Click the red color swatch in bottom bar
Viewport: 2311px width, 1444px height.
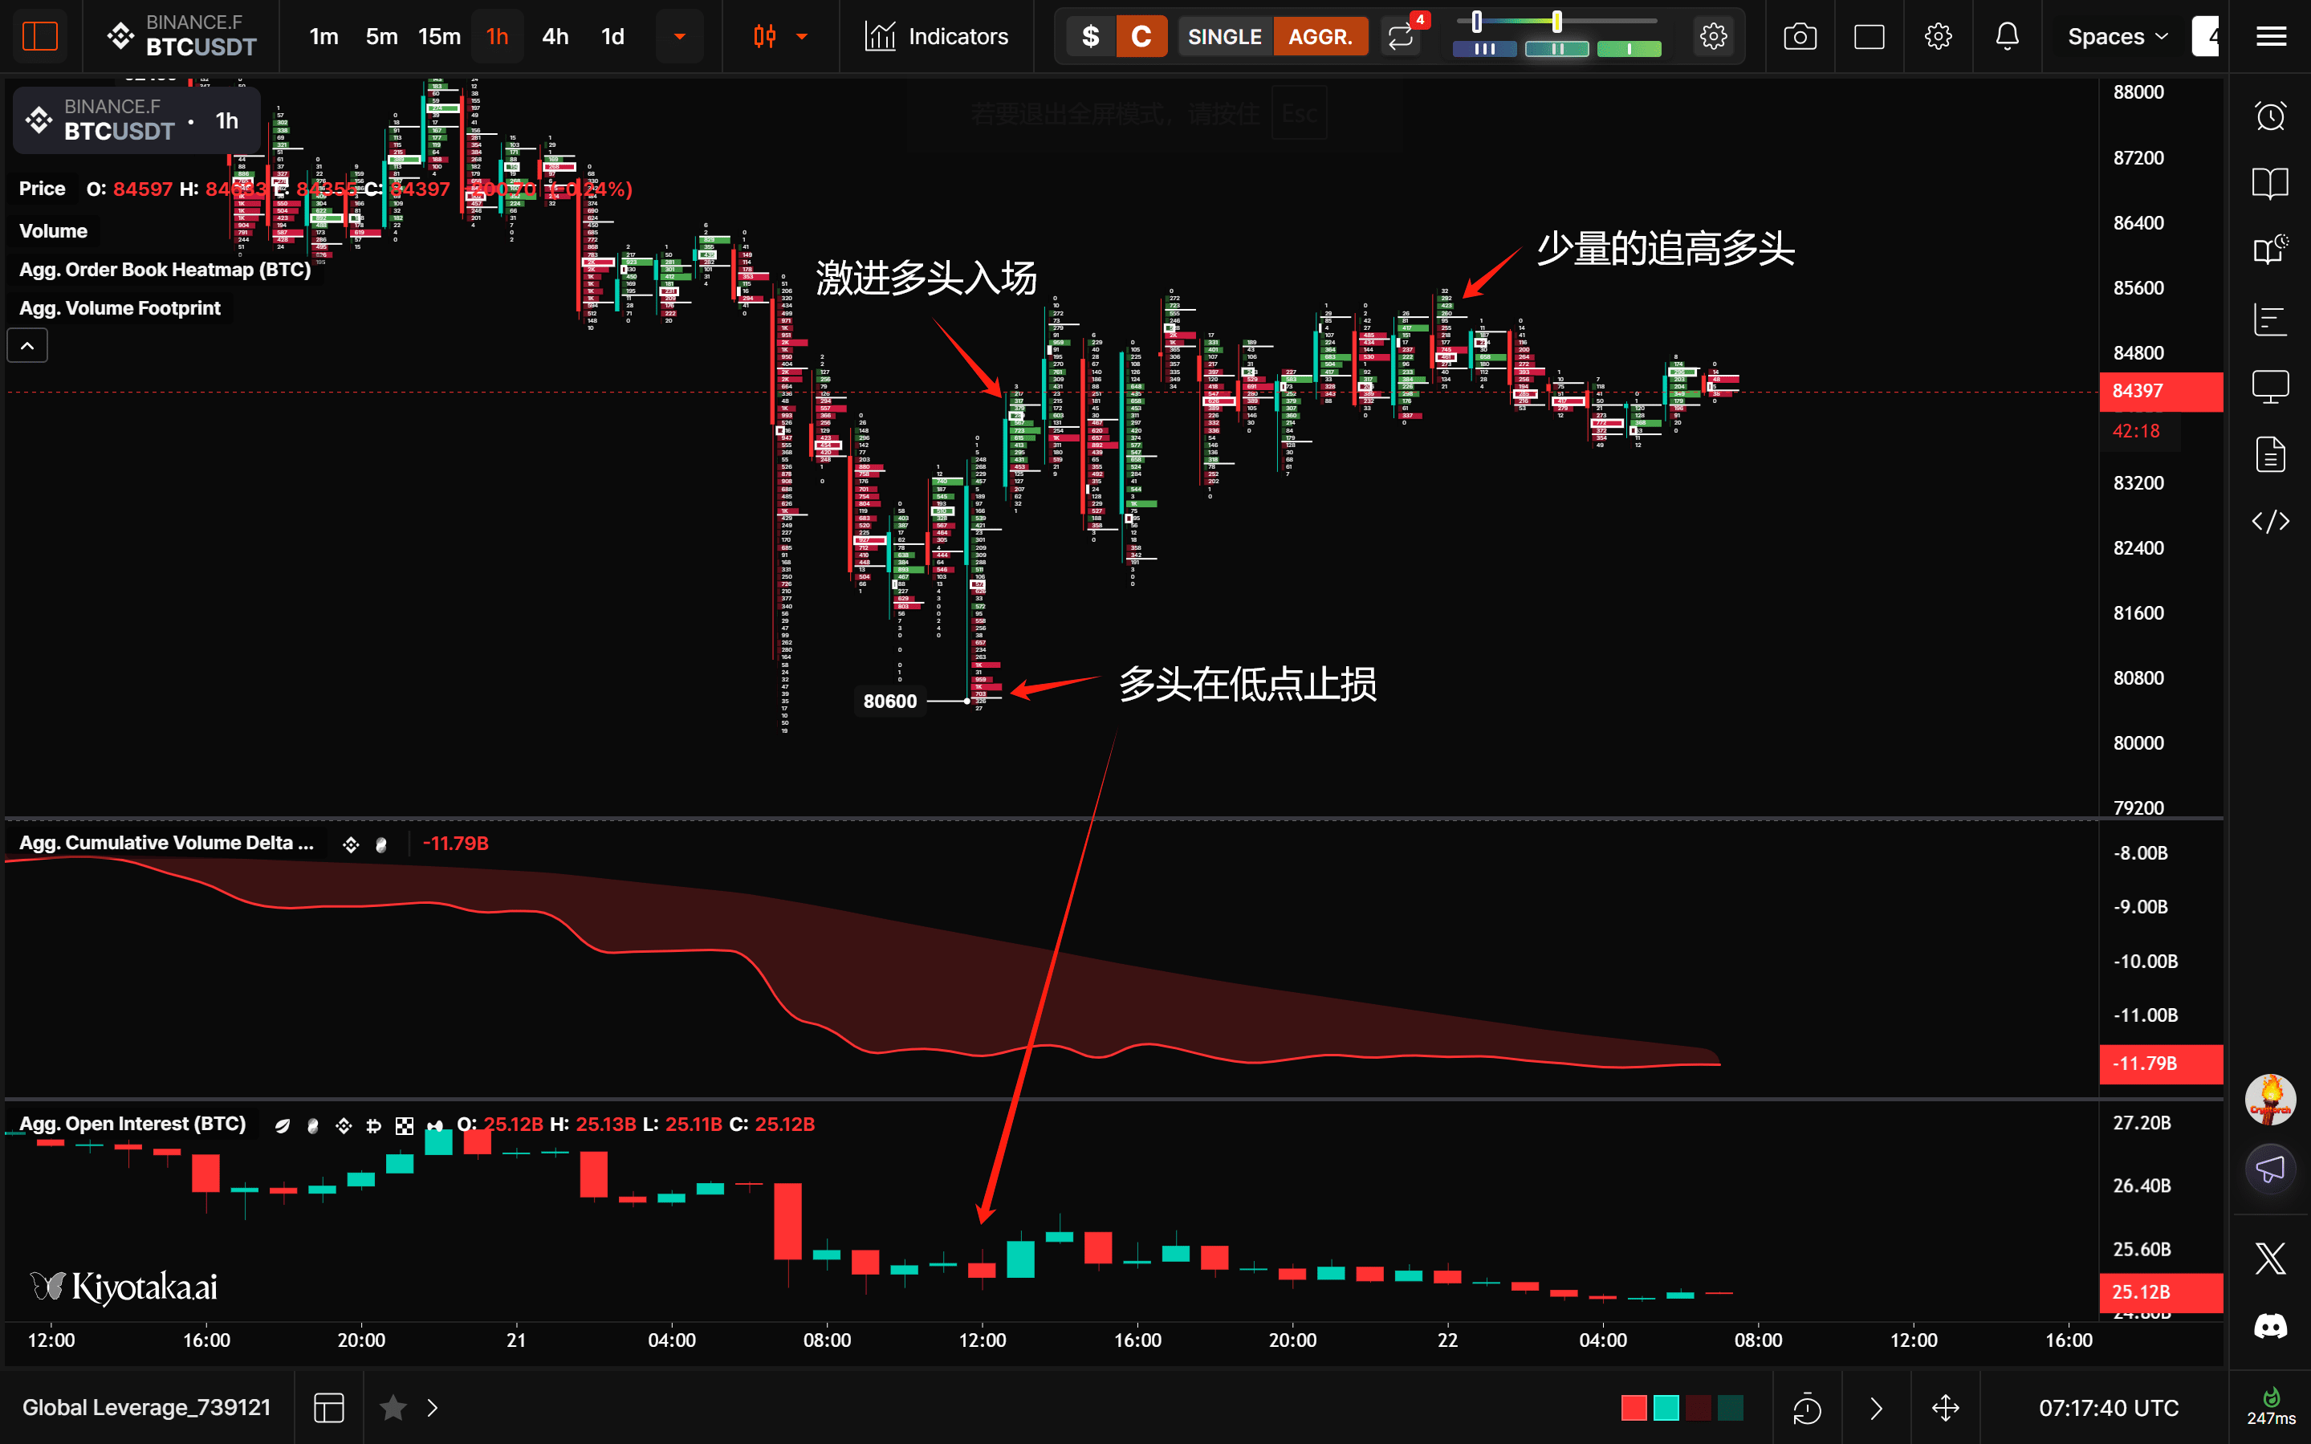(x=1634, y=1408)
